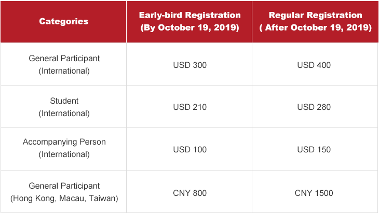The height and width of the screenshot is (213, 379).
Task: Select the Regular Registration header cell
Action: tap(316, 21)
